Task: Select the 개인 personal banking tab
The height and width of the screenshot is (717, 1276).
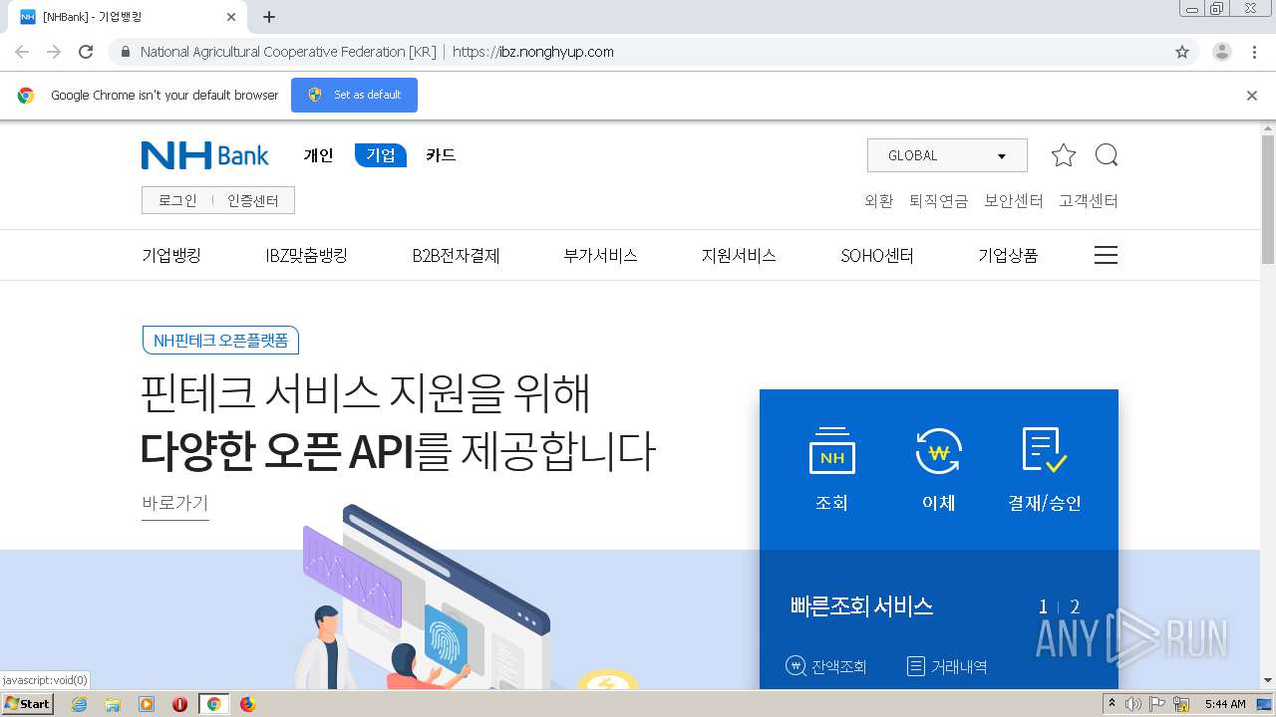Action: click(x=318, y=155)
